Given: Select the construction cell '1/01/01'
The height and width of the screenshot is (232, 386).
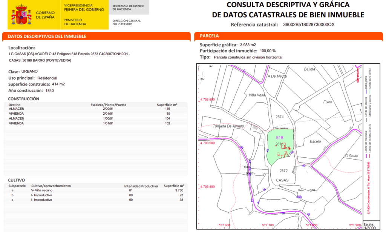Looking at the screenshot, I should 108,123.
